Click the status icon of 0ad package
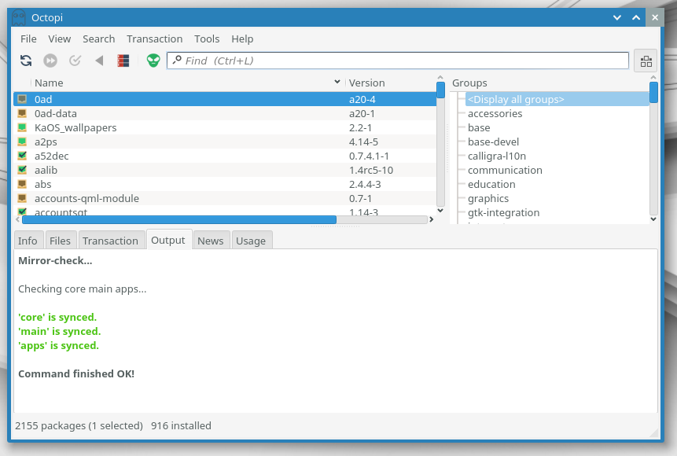Viewport: 677px width, 456px height. click(x=22, y=99)
